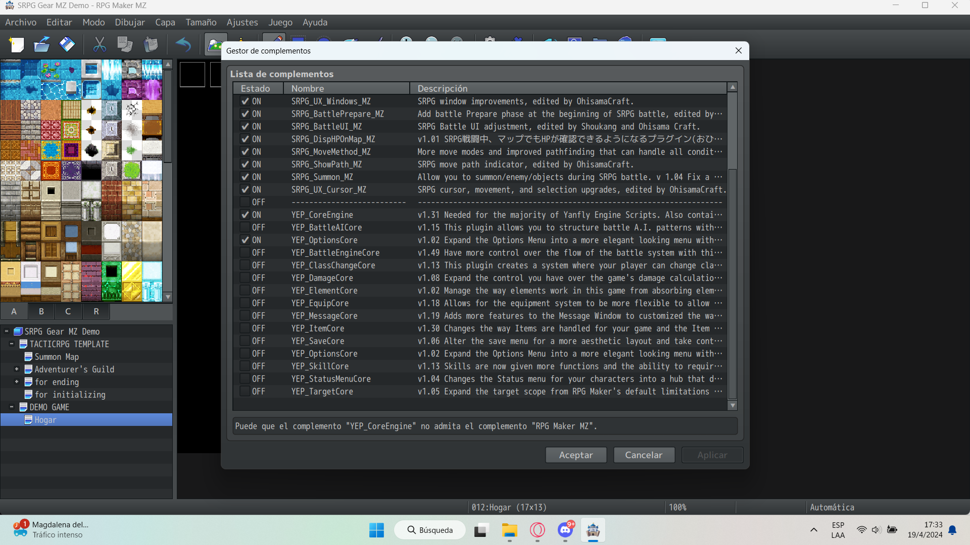Open the clock and date flyout
This screenshot has height=545, width=970.
point(925,530)
